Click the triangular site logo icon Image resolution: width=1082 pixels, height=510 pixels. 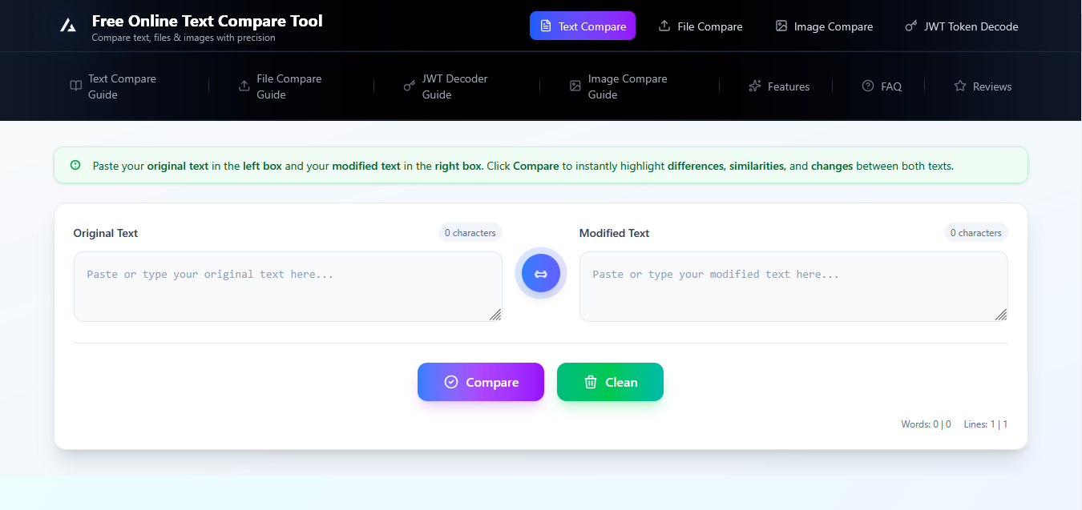[x=68, y=26]
